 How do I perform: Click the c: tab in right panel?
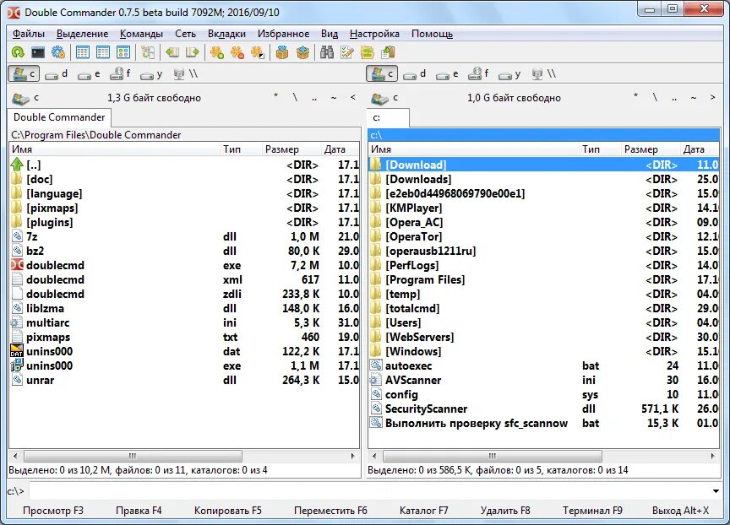(389, 117)
